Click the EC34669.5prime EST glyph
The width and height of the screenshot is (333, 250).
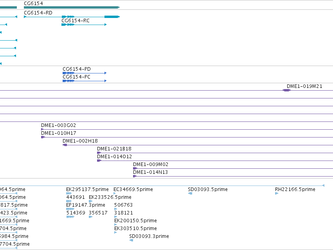[x=115, y=193]
